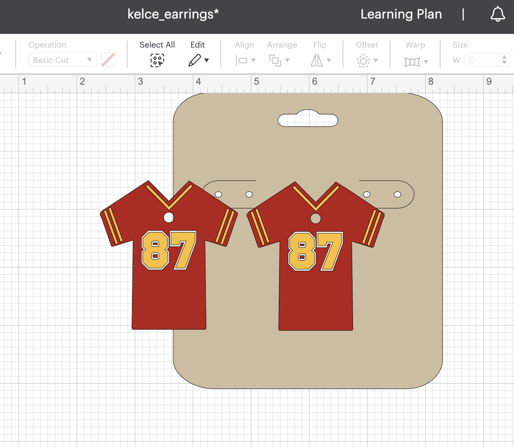Expand the Align dropdown arrow

click(x=253, y=61)
